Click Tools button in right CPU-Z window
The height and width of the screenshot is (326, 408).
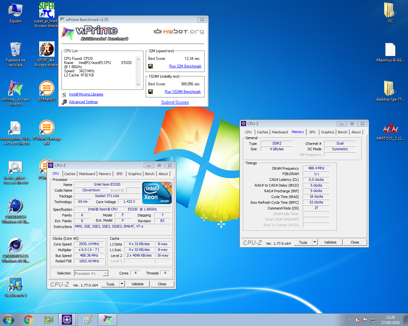[x=303, y=242]
